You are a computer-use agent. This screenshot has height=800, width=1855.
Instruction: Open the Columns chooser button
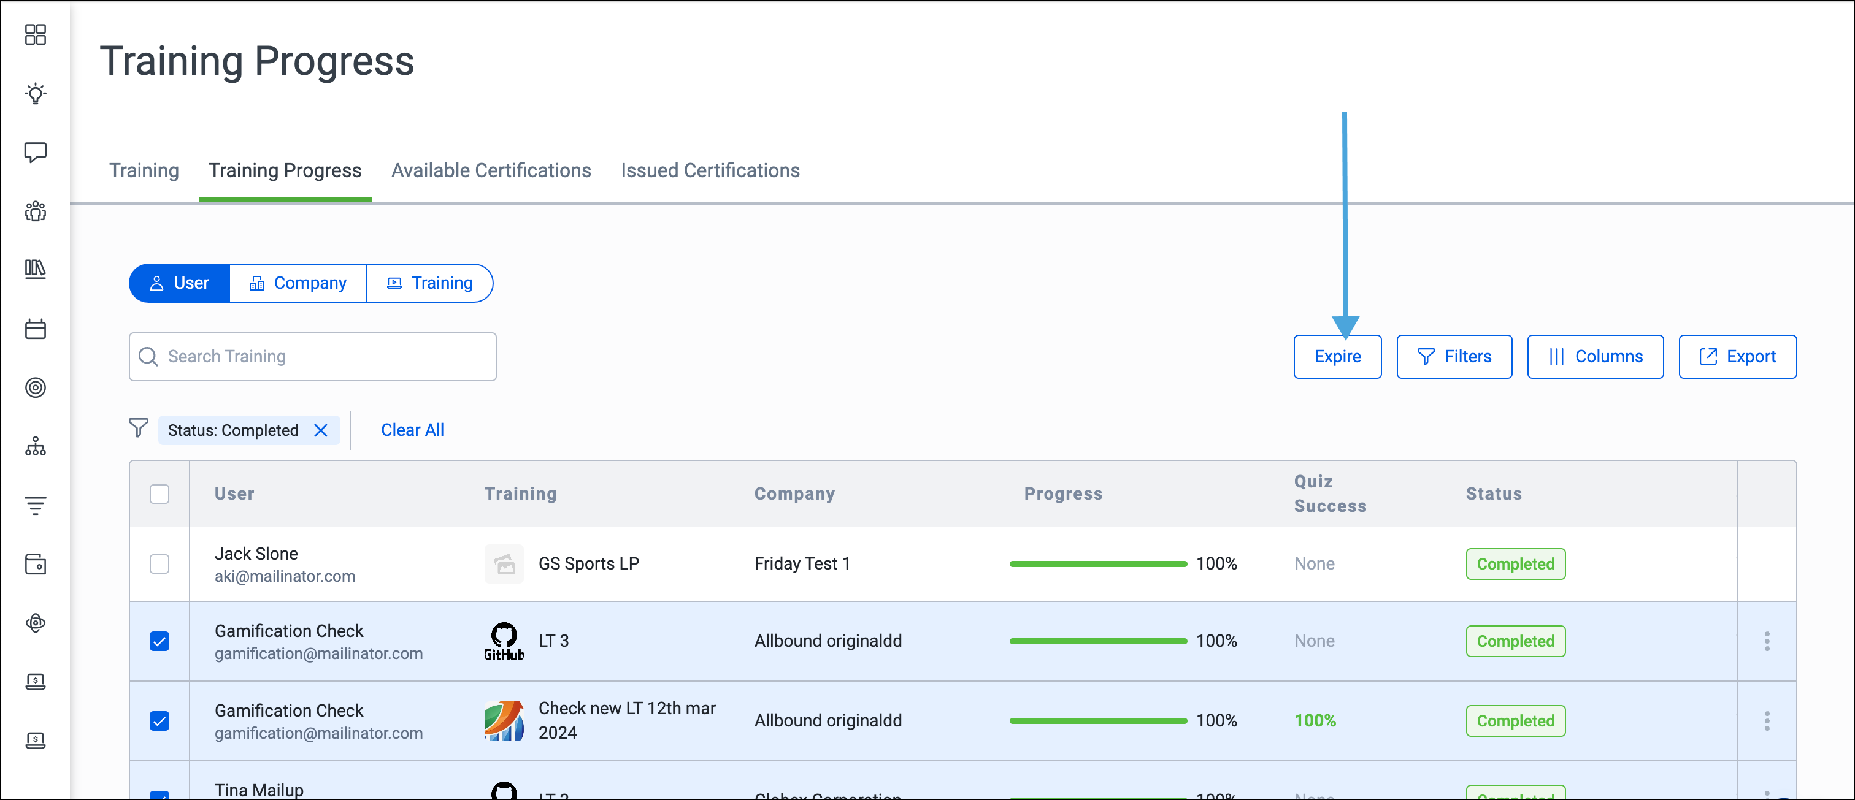coord(1595,357)
